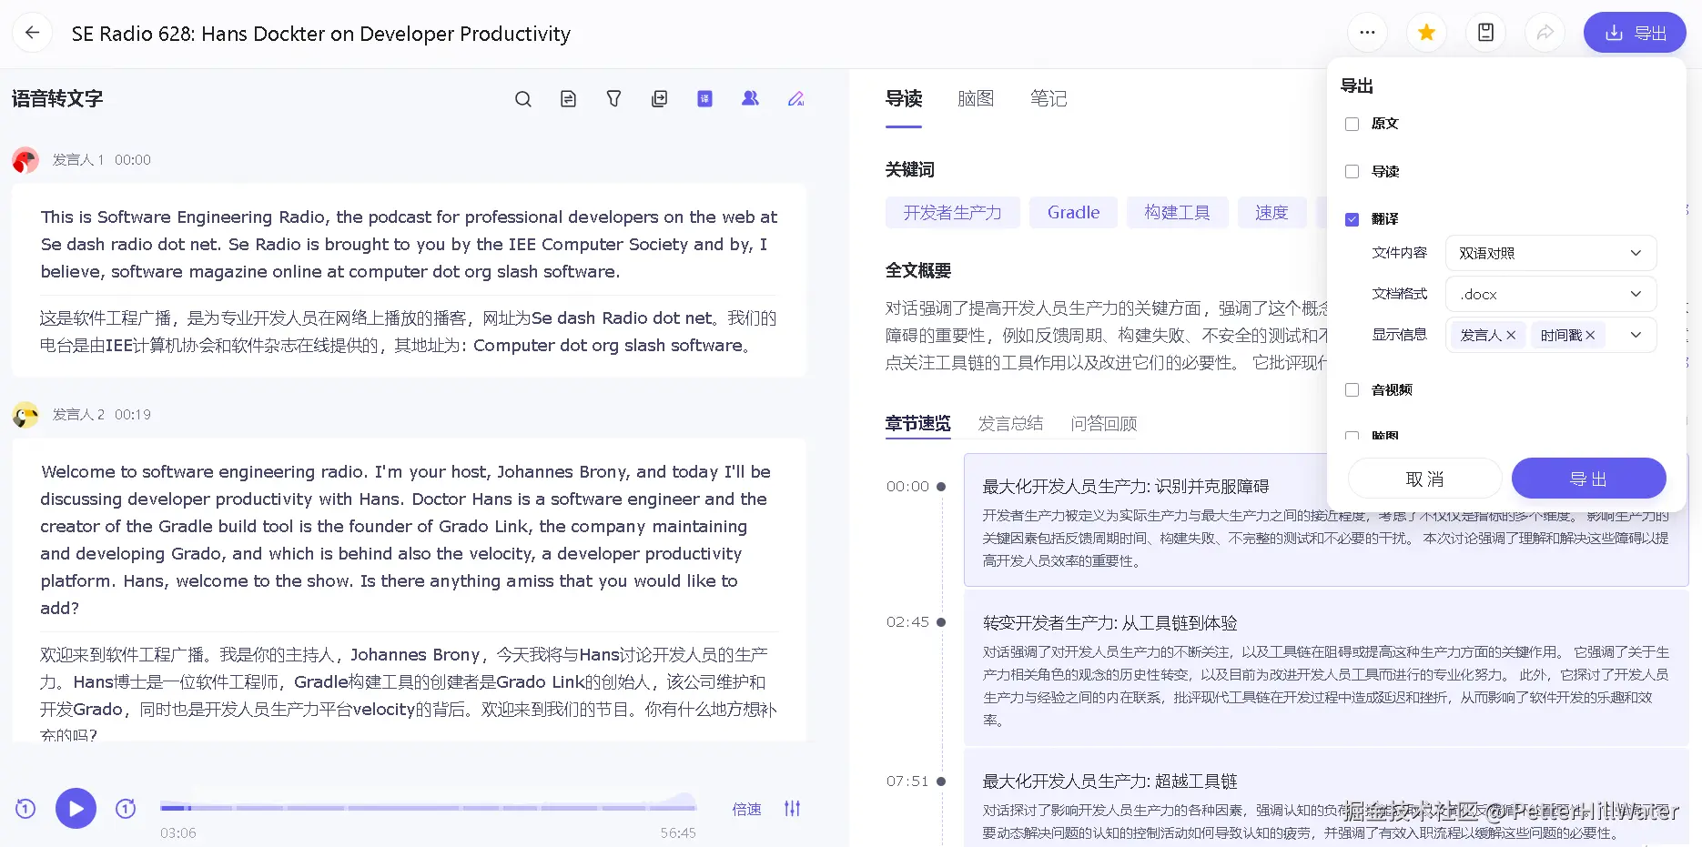
Task: Open chapter 最大化开发人员生产力: 识别并克服障碍
Action: coord(1326,520)
